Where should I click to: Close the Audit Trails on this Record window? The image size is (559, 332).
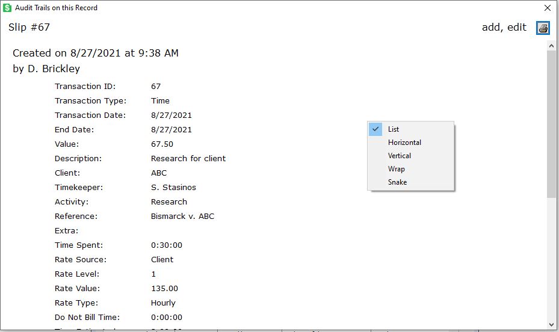click(x=548, y=7)
